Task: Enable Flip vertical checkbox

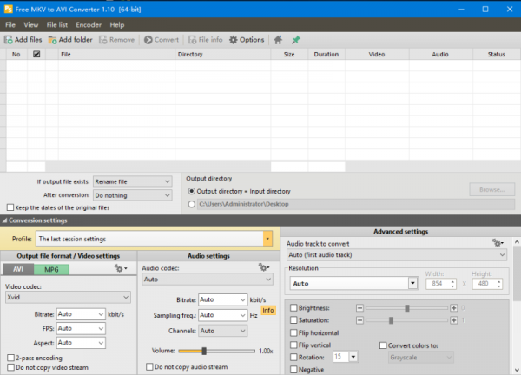Action: coord(293,345)
